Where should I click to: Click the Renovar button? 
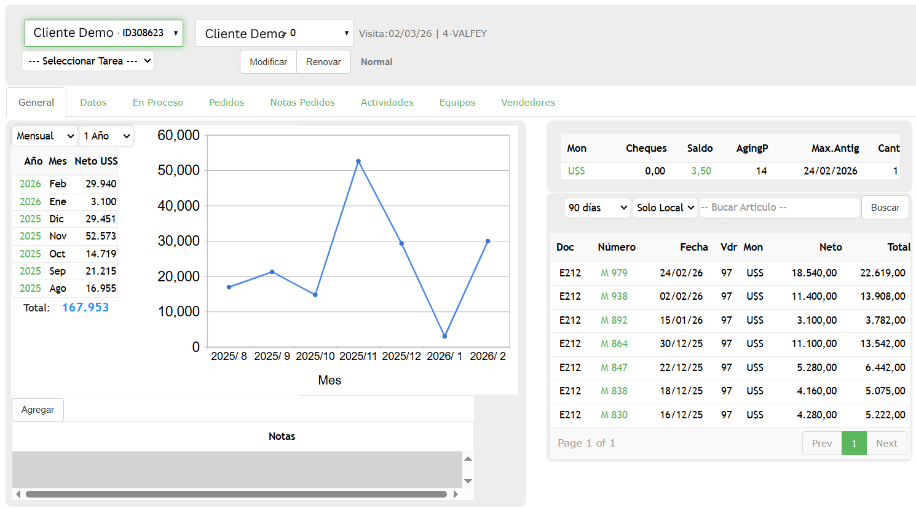coord(323,61)
